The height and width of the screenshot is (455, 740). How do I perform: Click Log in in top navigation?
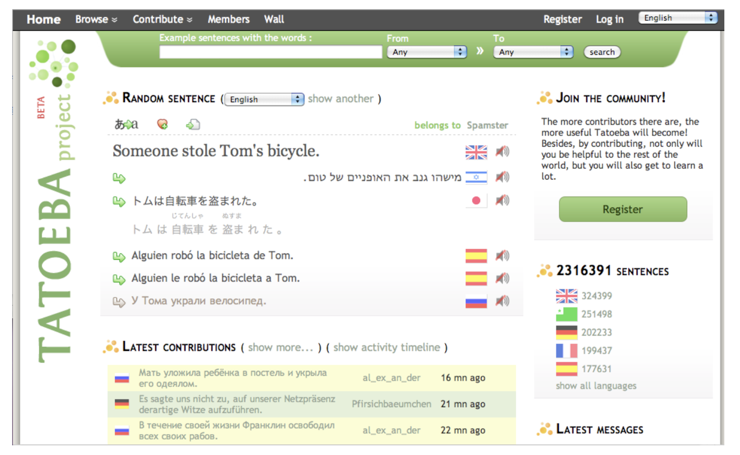click(x=609, y=19)
